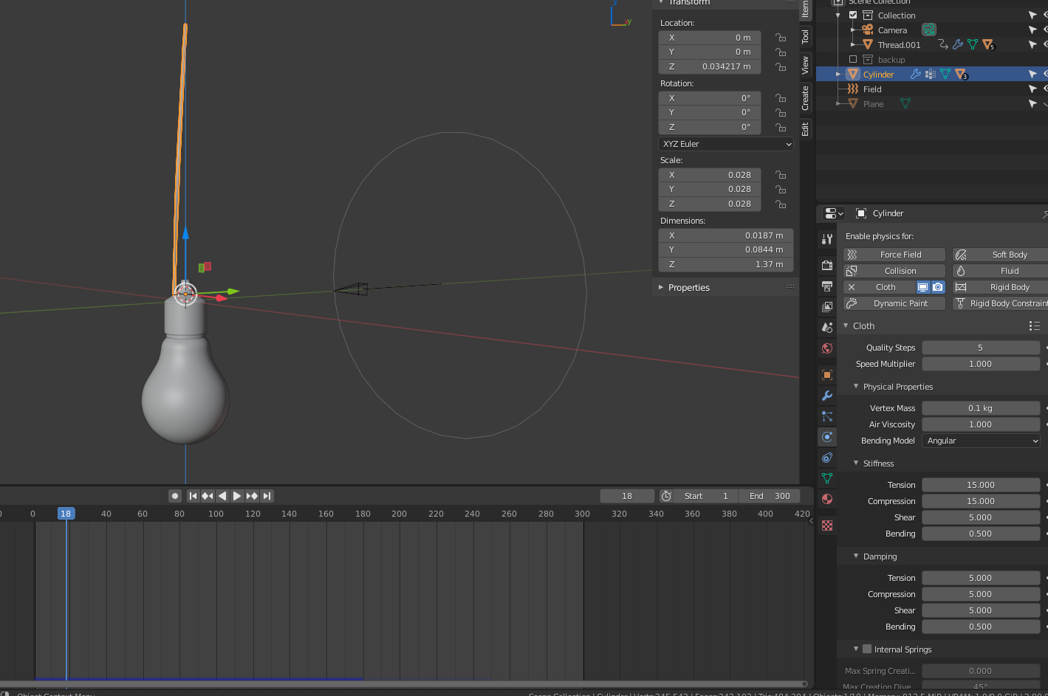Click the mesh data icon on Plane row

click(905, 103)
